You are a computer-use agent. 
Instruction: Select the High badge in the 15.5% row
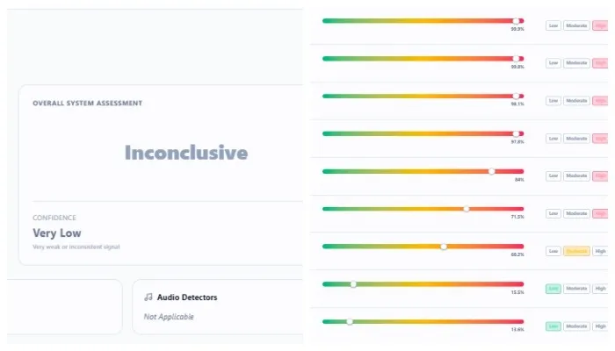(600, 289)
